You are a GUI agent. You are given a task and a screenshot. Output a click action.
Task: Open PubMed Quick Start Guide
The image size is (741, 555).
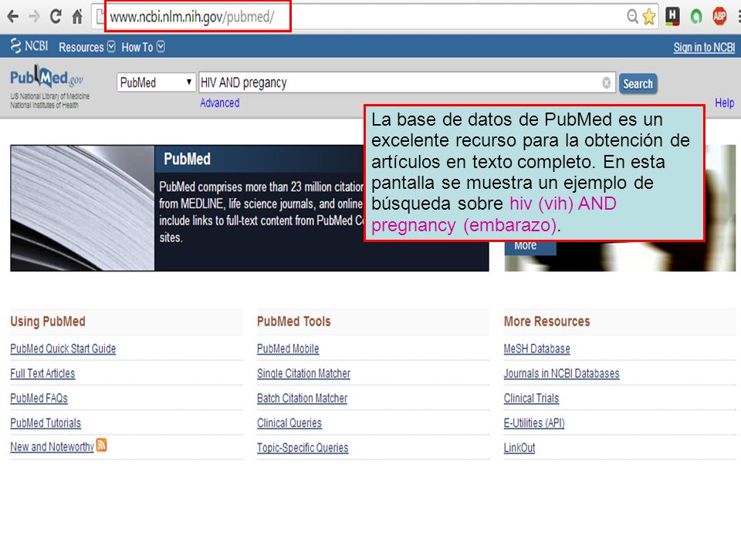pyautogui.click(x=63, y=348)
